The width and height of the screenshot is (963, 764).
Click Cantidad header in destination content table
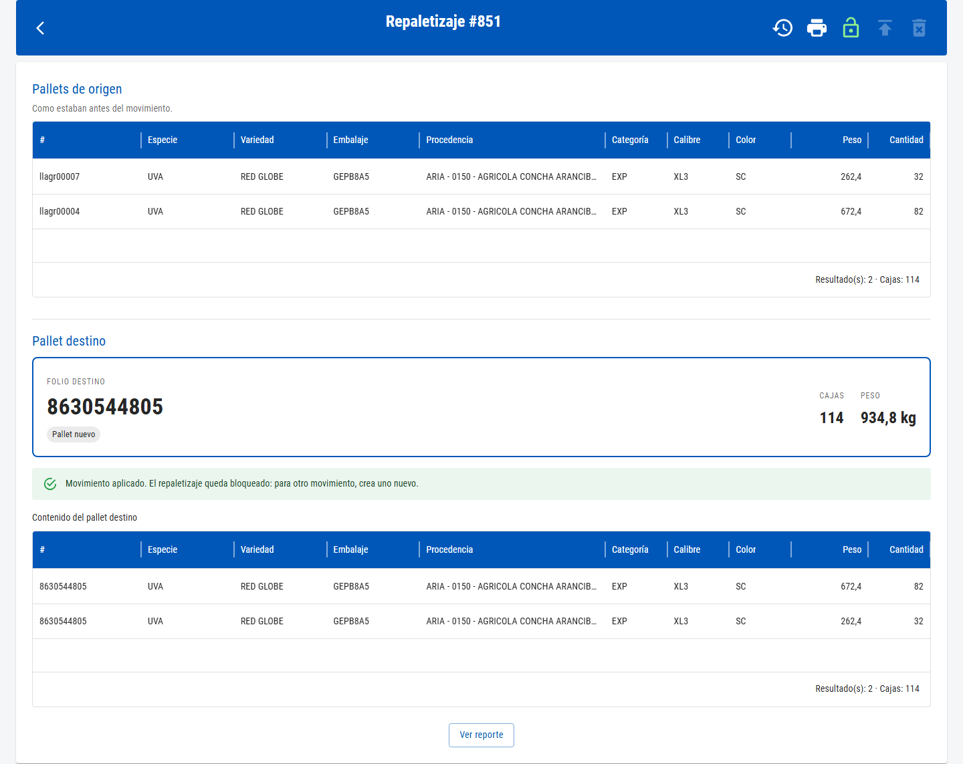click(906, 549)
